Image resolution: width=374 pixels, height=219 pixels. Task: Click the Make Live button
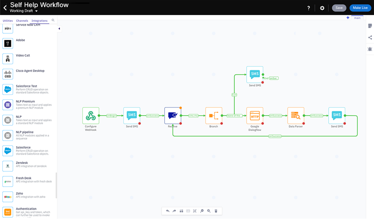click(x=360, y=8)
